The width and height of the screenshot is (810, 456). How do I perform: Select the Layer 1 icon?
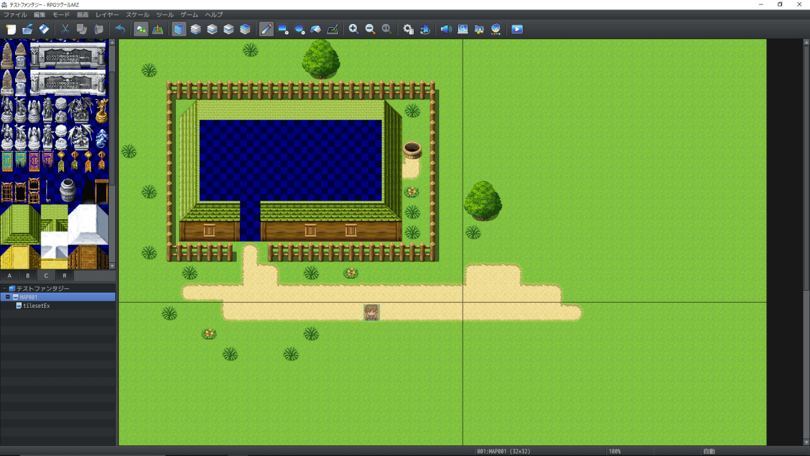[196, 29]
